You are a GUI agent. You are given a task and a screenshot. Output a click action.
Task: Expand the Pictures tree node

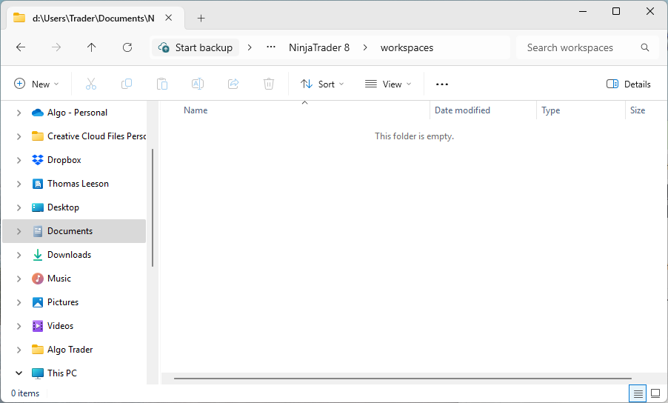pyautogui.click(x=19, y=302)
